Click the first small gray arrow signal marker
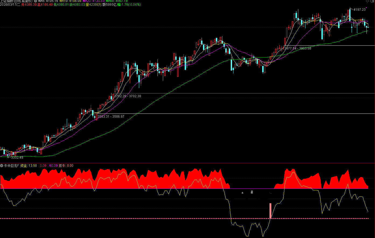 click(x=243, y=192)
